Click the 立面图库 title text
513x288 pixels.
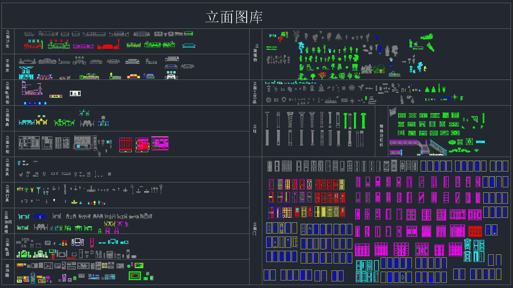(233, 17)
